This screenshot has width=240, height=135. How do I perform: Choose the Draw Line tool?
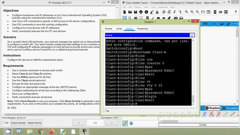pyautogui.click(x=153, y=18)
